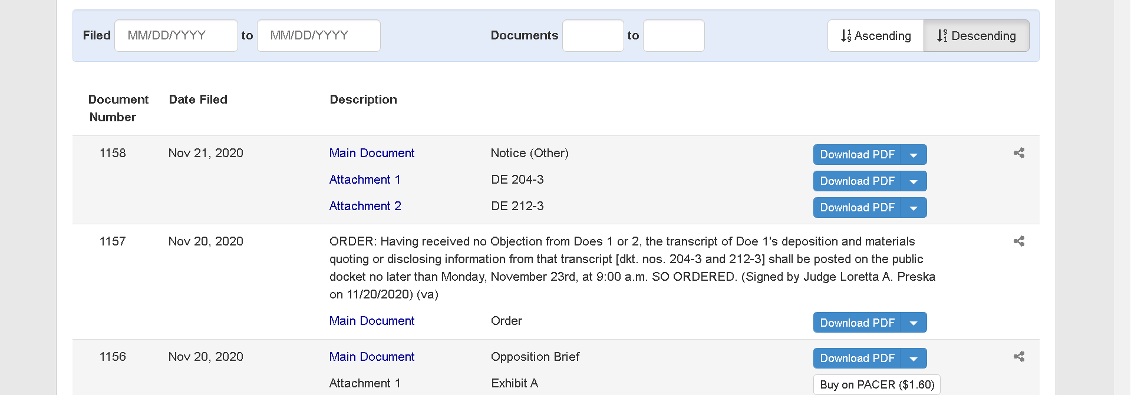Download PDF of 1156 Opposition Brief
The height and width of the screenshot is (395, 1131).
857,359
